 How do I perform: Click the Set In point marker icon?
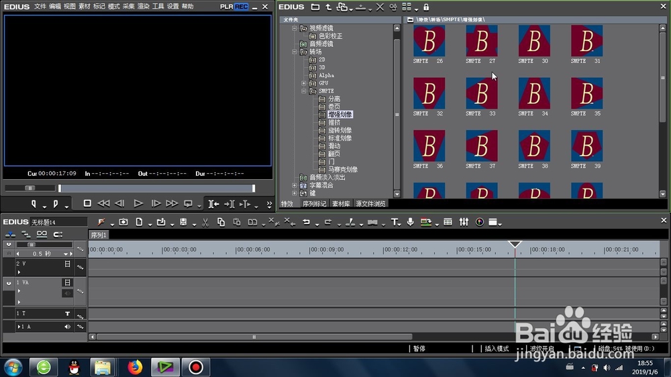click(34, 204)
